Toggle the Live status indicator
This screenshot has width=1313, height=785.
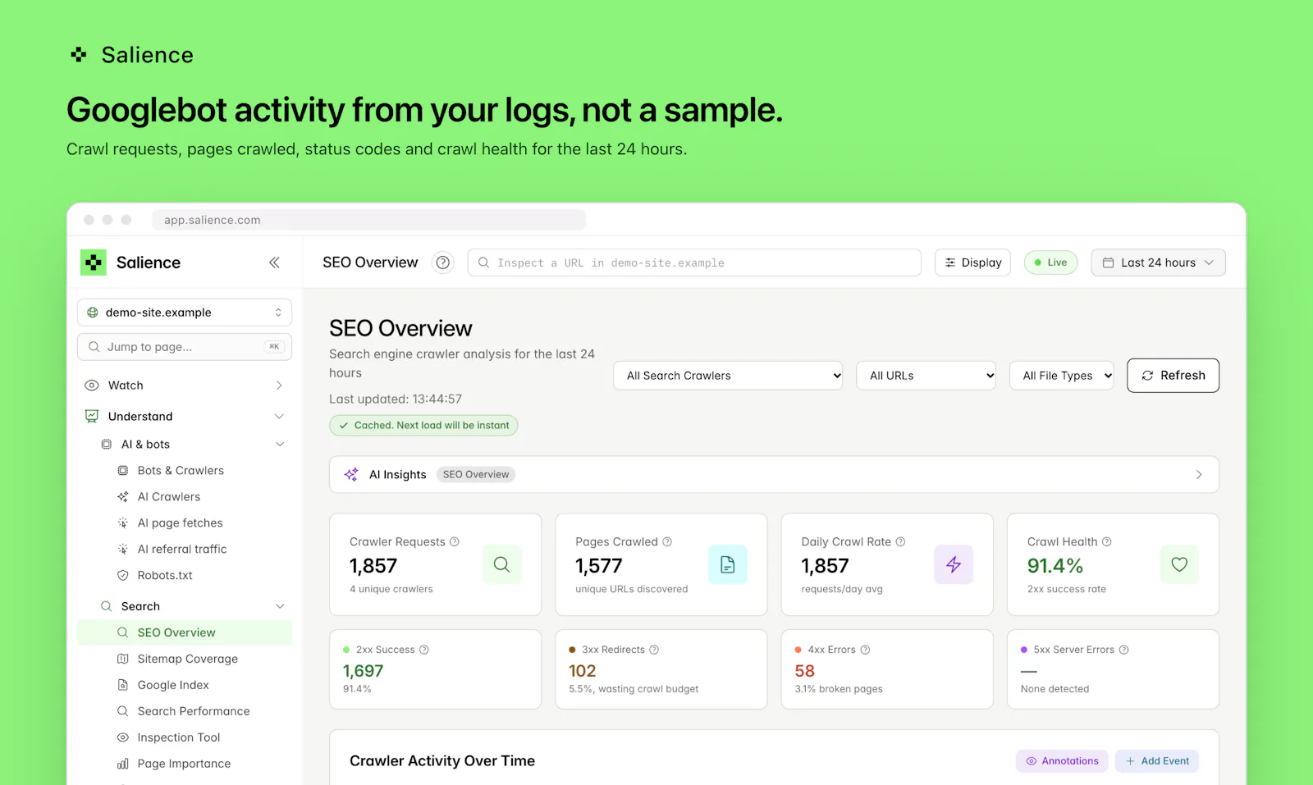(x=1050, y=262)
